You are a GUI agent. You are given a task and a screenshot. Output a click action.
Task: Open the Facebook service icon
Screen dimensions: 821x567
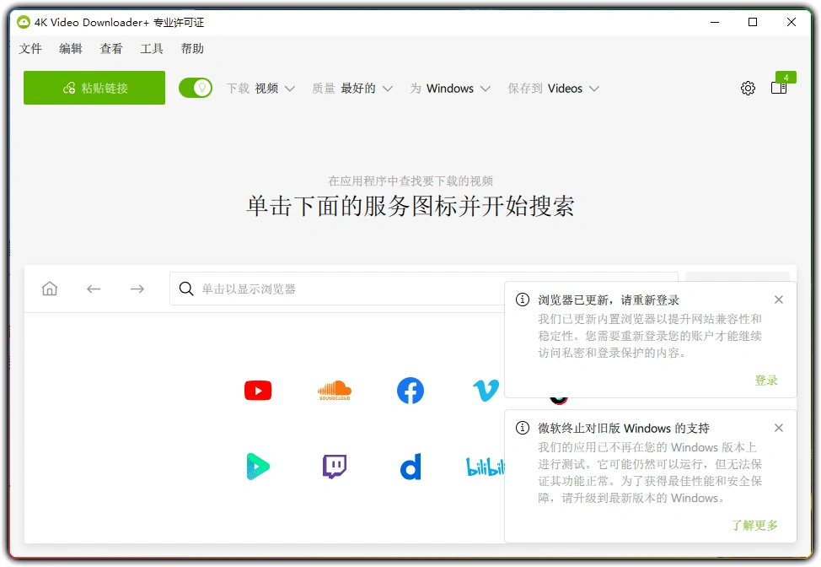click(x=410, y=391)
